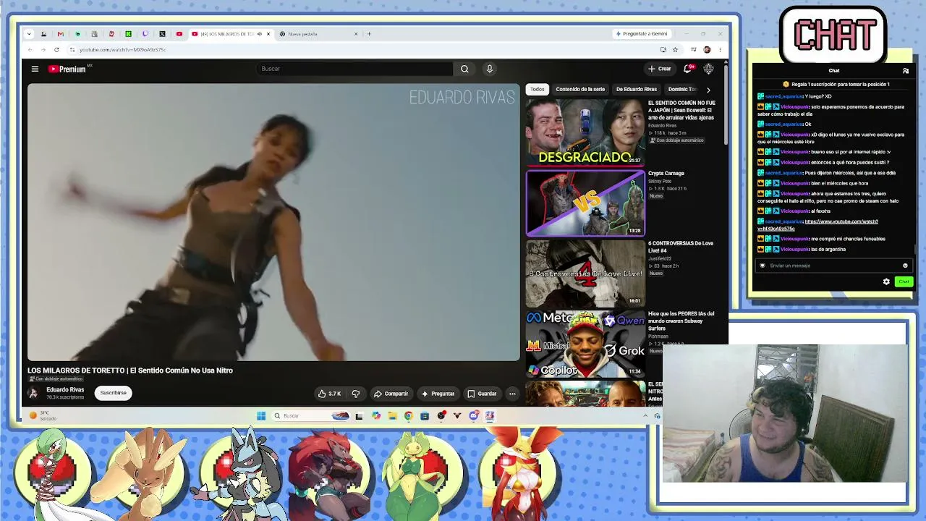Click the Preguntar button

438,394
